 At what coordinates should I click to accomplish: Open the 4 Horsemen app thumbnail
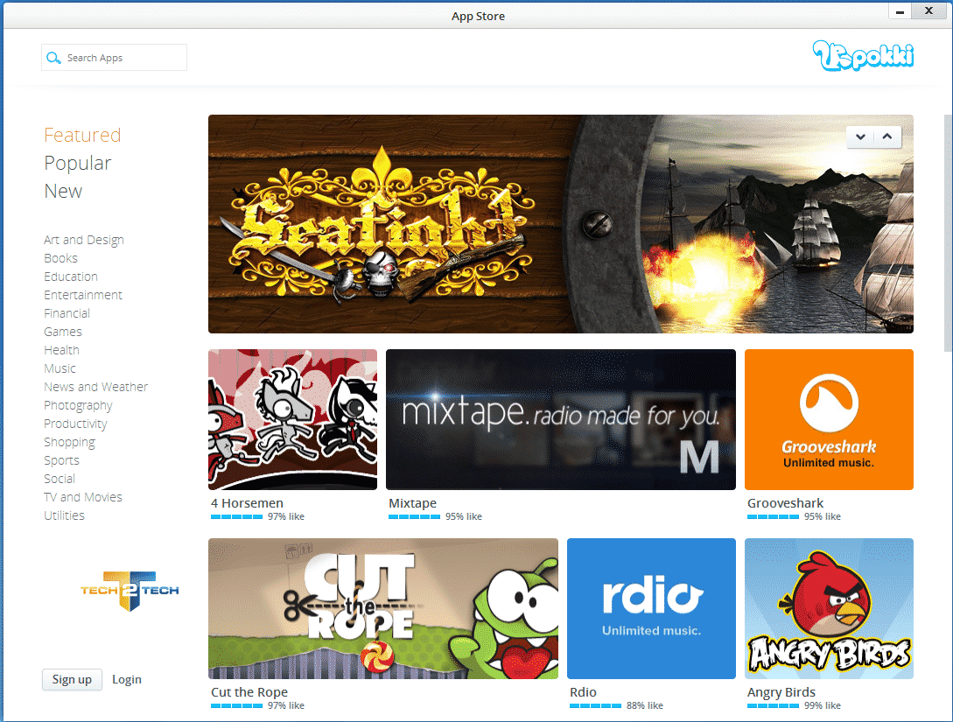tap(292, 419)
